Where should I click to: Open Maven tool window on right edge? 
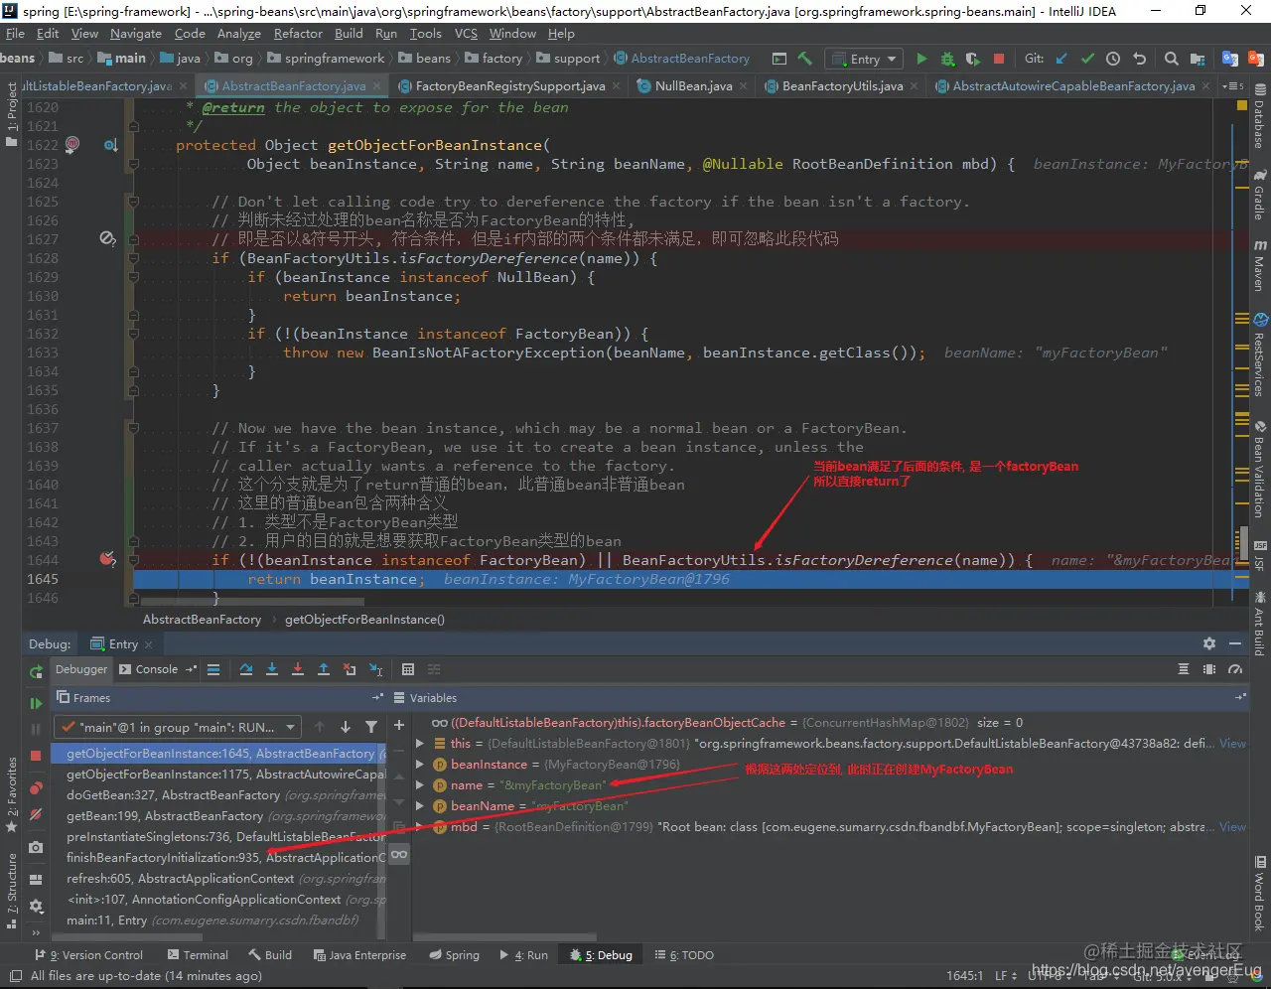(x=1260, y=265)
